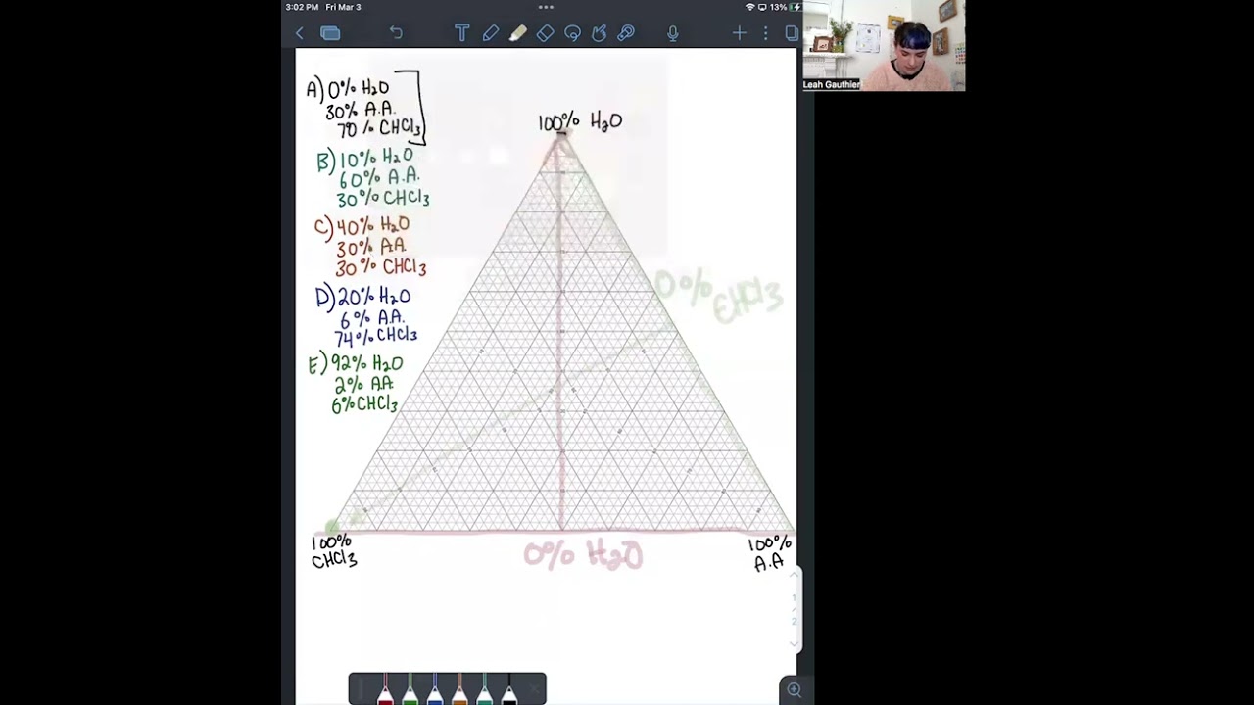
Task: Select the hand gesture tool
Action: tap(599, 33)
